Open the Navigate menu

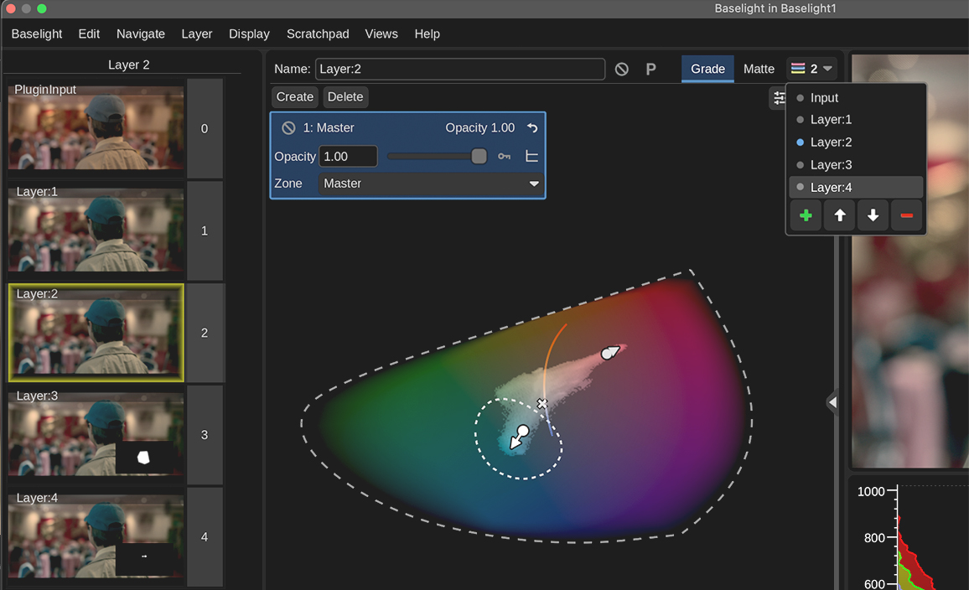point(140,34)
